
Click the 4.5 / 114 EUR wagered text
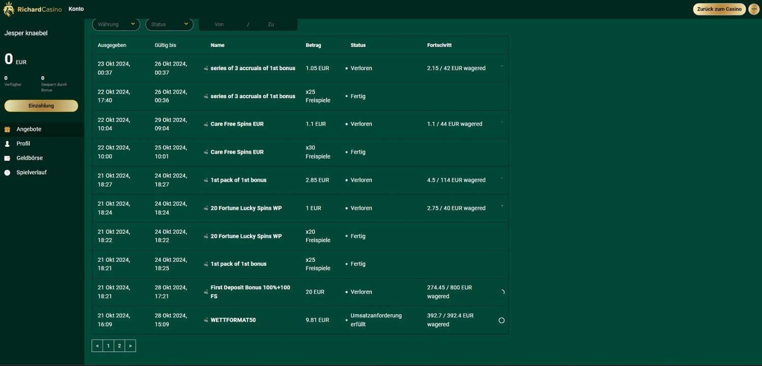tap(456, 180)
